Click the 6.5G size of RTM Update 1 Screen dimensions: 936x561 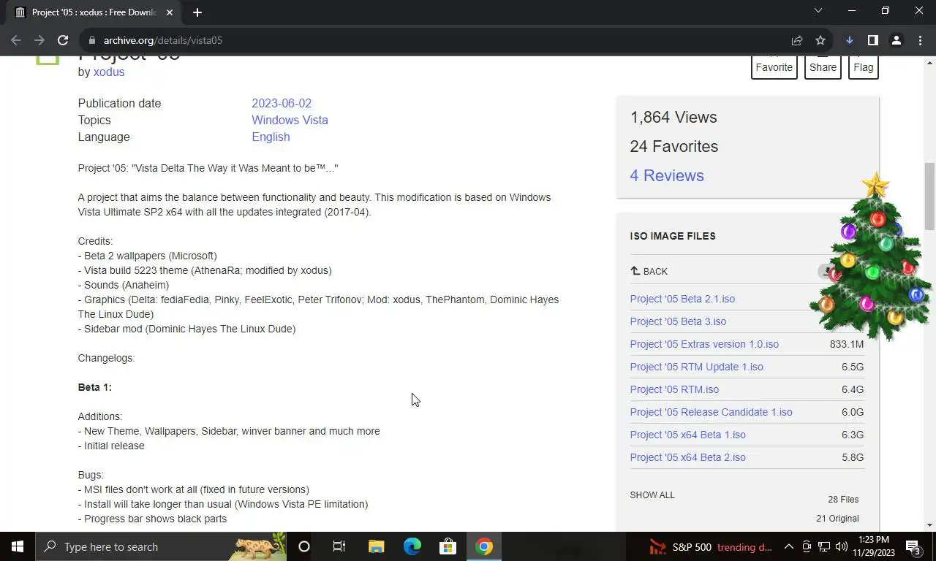(853, 367)
